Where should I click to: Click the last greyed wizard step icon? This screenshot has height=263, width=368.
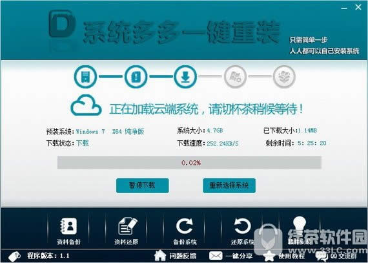pyautogui.click(x=284, y=76)
